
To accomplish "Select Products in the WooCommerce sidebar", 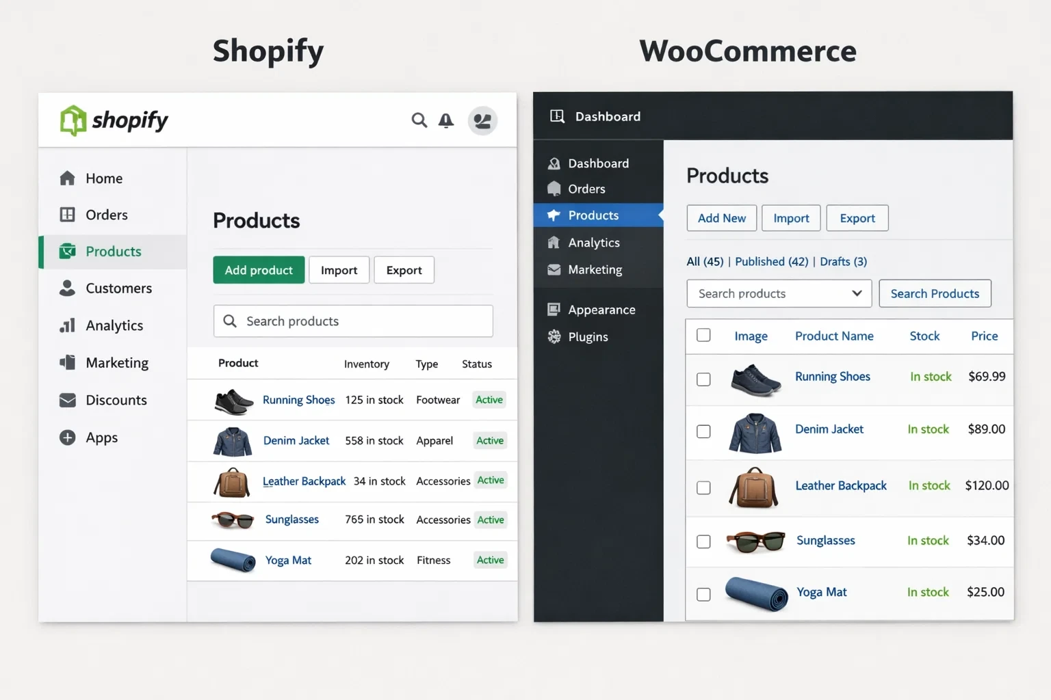I will point(599,215).
